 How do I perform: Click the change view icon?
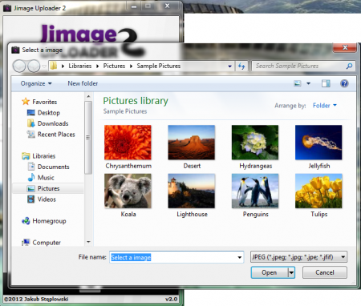[x=298, y=83]
